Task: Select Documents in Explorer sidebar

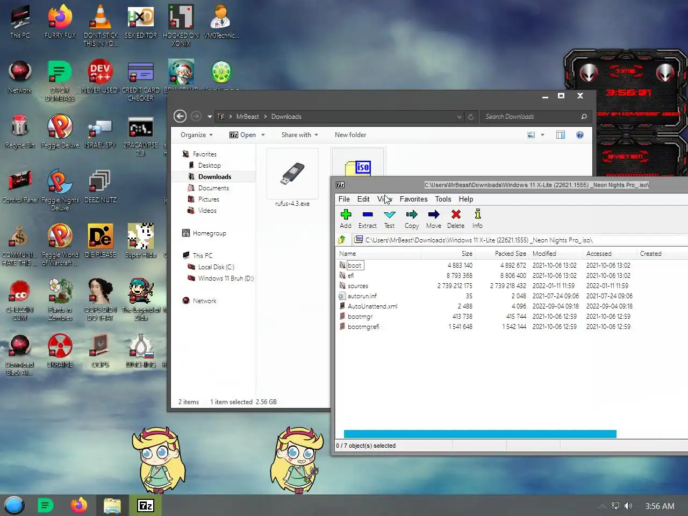Action: click(x=213, y=188)
